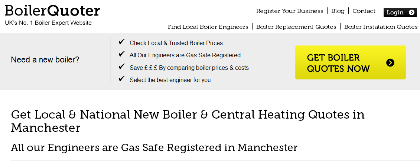Click the arrow icon on yellow quotes button
The width and height of the screenshot is (420, 167).
[x=390, y=62]
